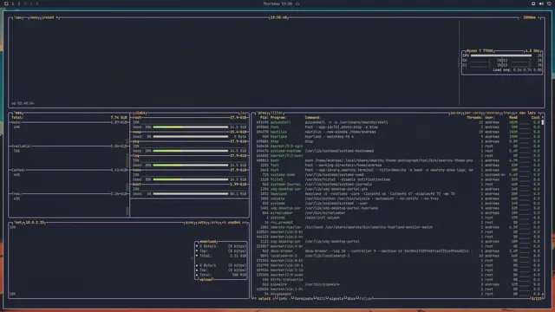This screenshot has height=312, width=555.
Task: Click the scroll up arrow in process list
Action: [543, 118]
